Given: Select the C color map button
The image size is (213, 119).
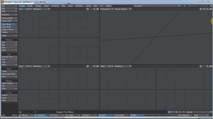Looking at the screenshot, I should [x=180, y=112].
